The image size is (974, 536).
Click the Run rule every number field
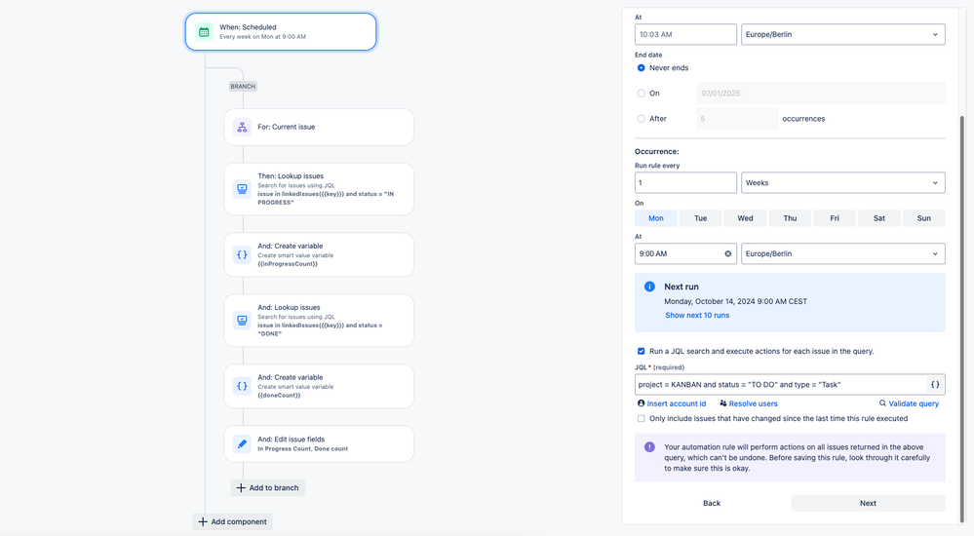(x=685, y=182)
